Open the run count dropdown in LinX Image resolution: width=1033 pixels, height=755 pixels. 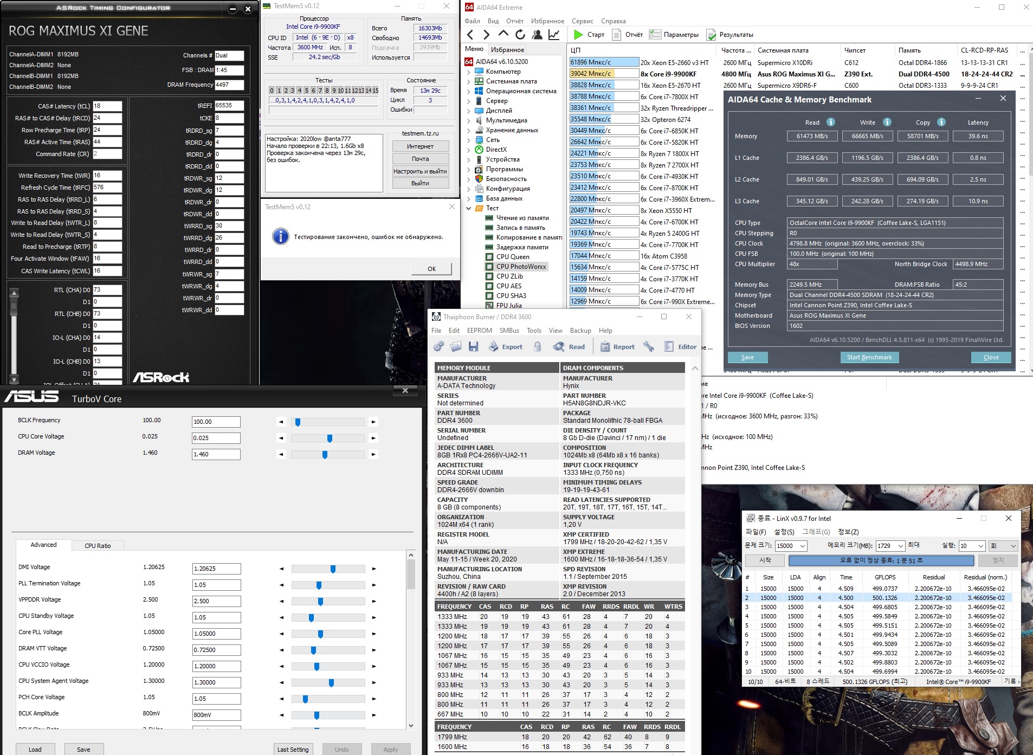click(x=980, y=546)
